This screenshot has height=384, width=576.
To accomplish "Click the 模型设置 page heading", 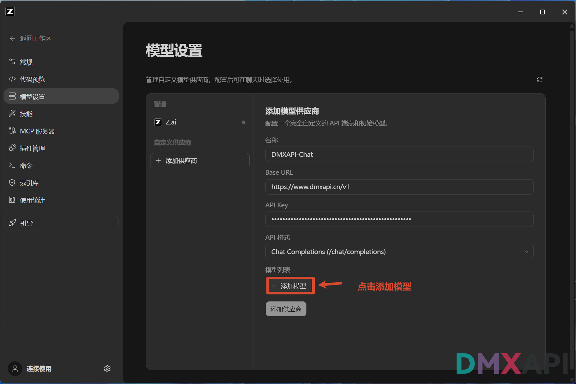I will (x=174, y=51).
